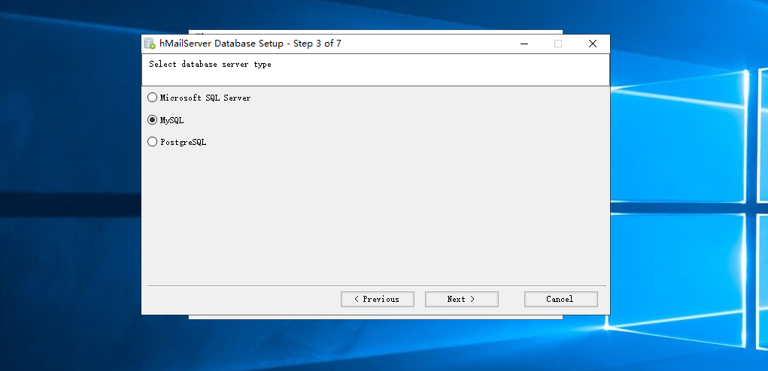The width and height of the screenshot is (768, 371).
Task: Select the Microsoft SQL Server radio button
Action: [153, 98]
